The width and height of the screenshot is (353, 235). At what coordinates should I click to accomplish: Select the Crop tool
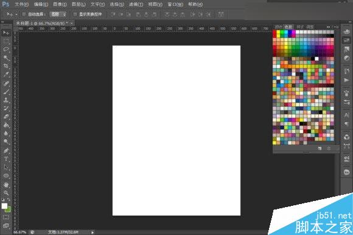(6, 66)
